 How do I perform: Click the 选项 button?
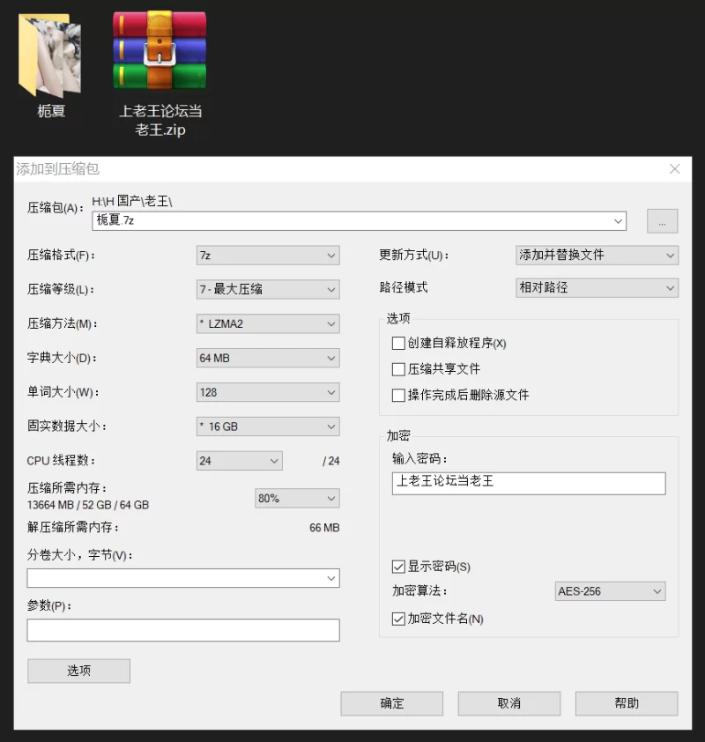tap(78, 671)
